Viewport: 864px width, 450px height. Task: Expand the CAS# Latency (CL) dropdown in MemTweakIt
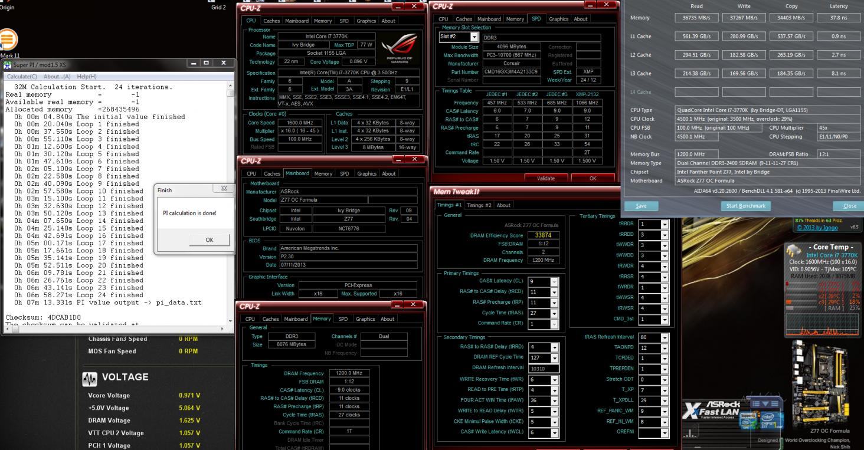554,281
